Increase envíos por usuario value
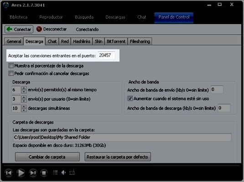244x182 pixels. point(24,97)
